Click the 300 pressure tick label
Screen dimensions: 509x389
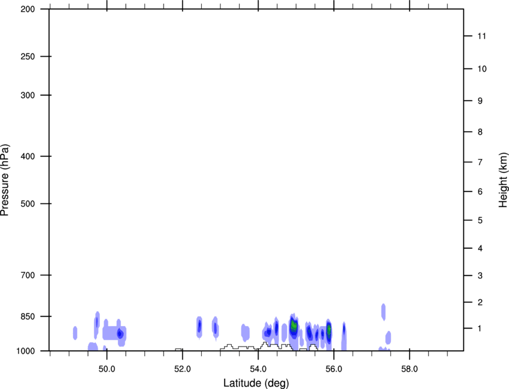(28, 95)
